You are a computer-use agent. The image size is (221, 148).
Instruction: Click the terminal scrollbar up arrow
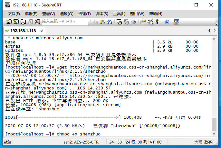pos(214,39)
